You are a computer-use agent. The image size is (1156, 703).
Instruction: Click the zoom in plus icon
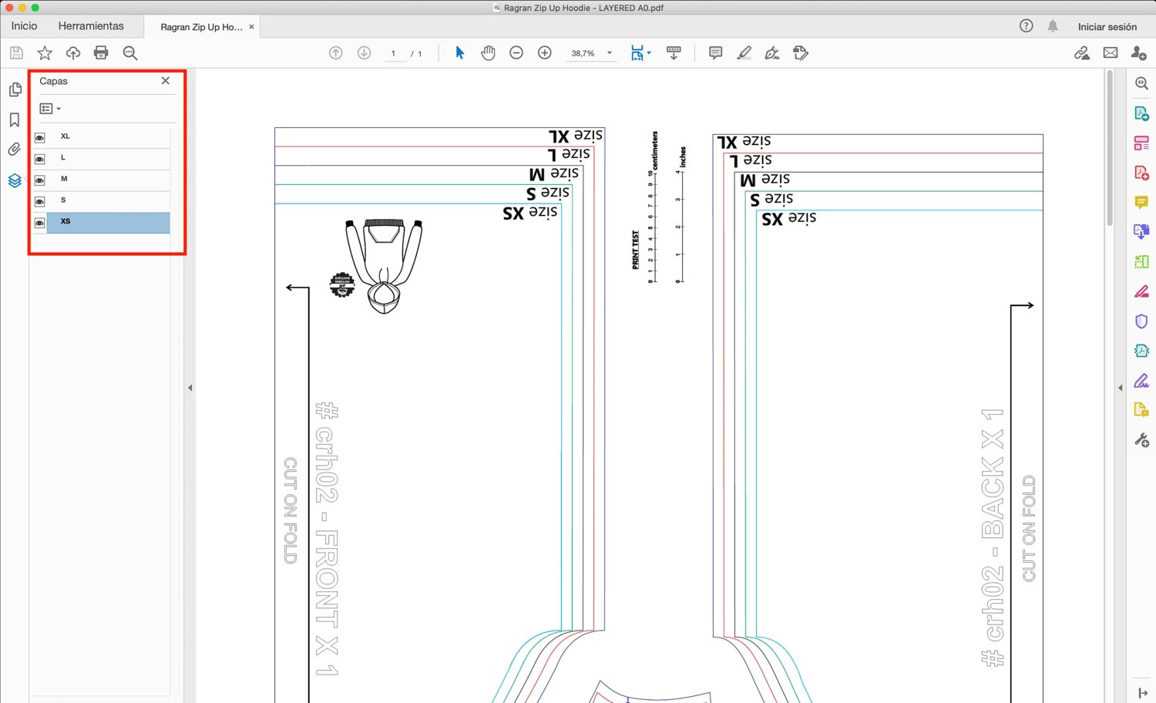545,53
